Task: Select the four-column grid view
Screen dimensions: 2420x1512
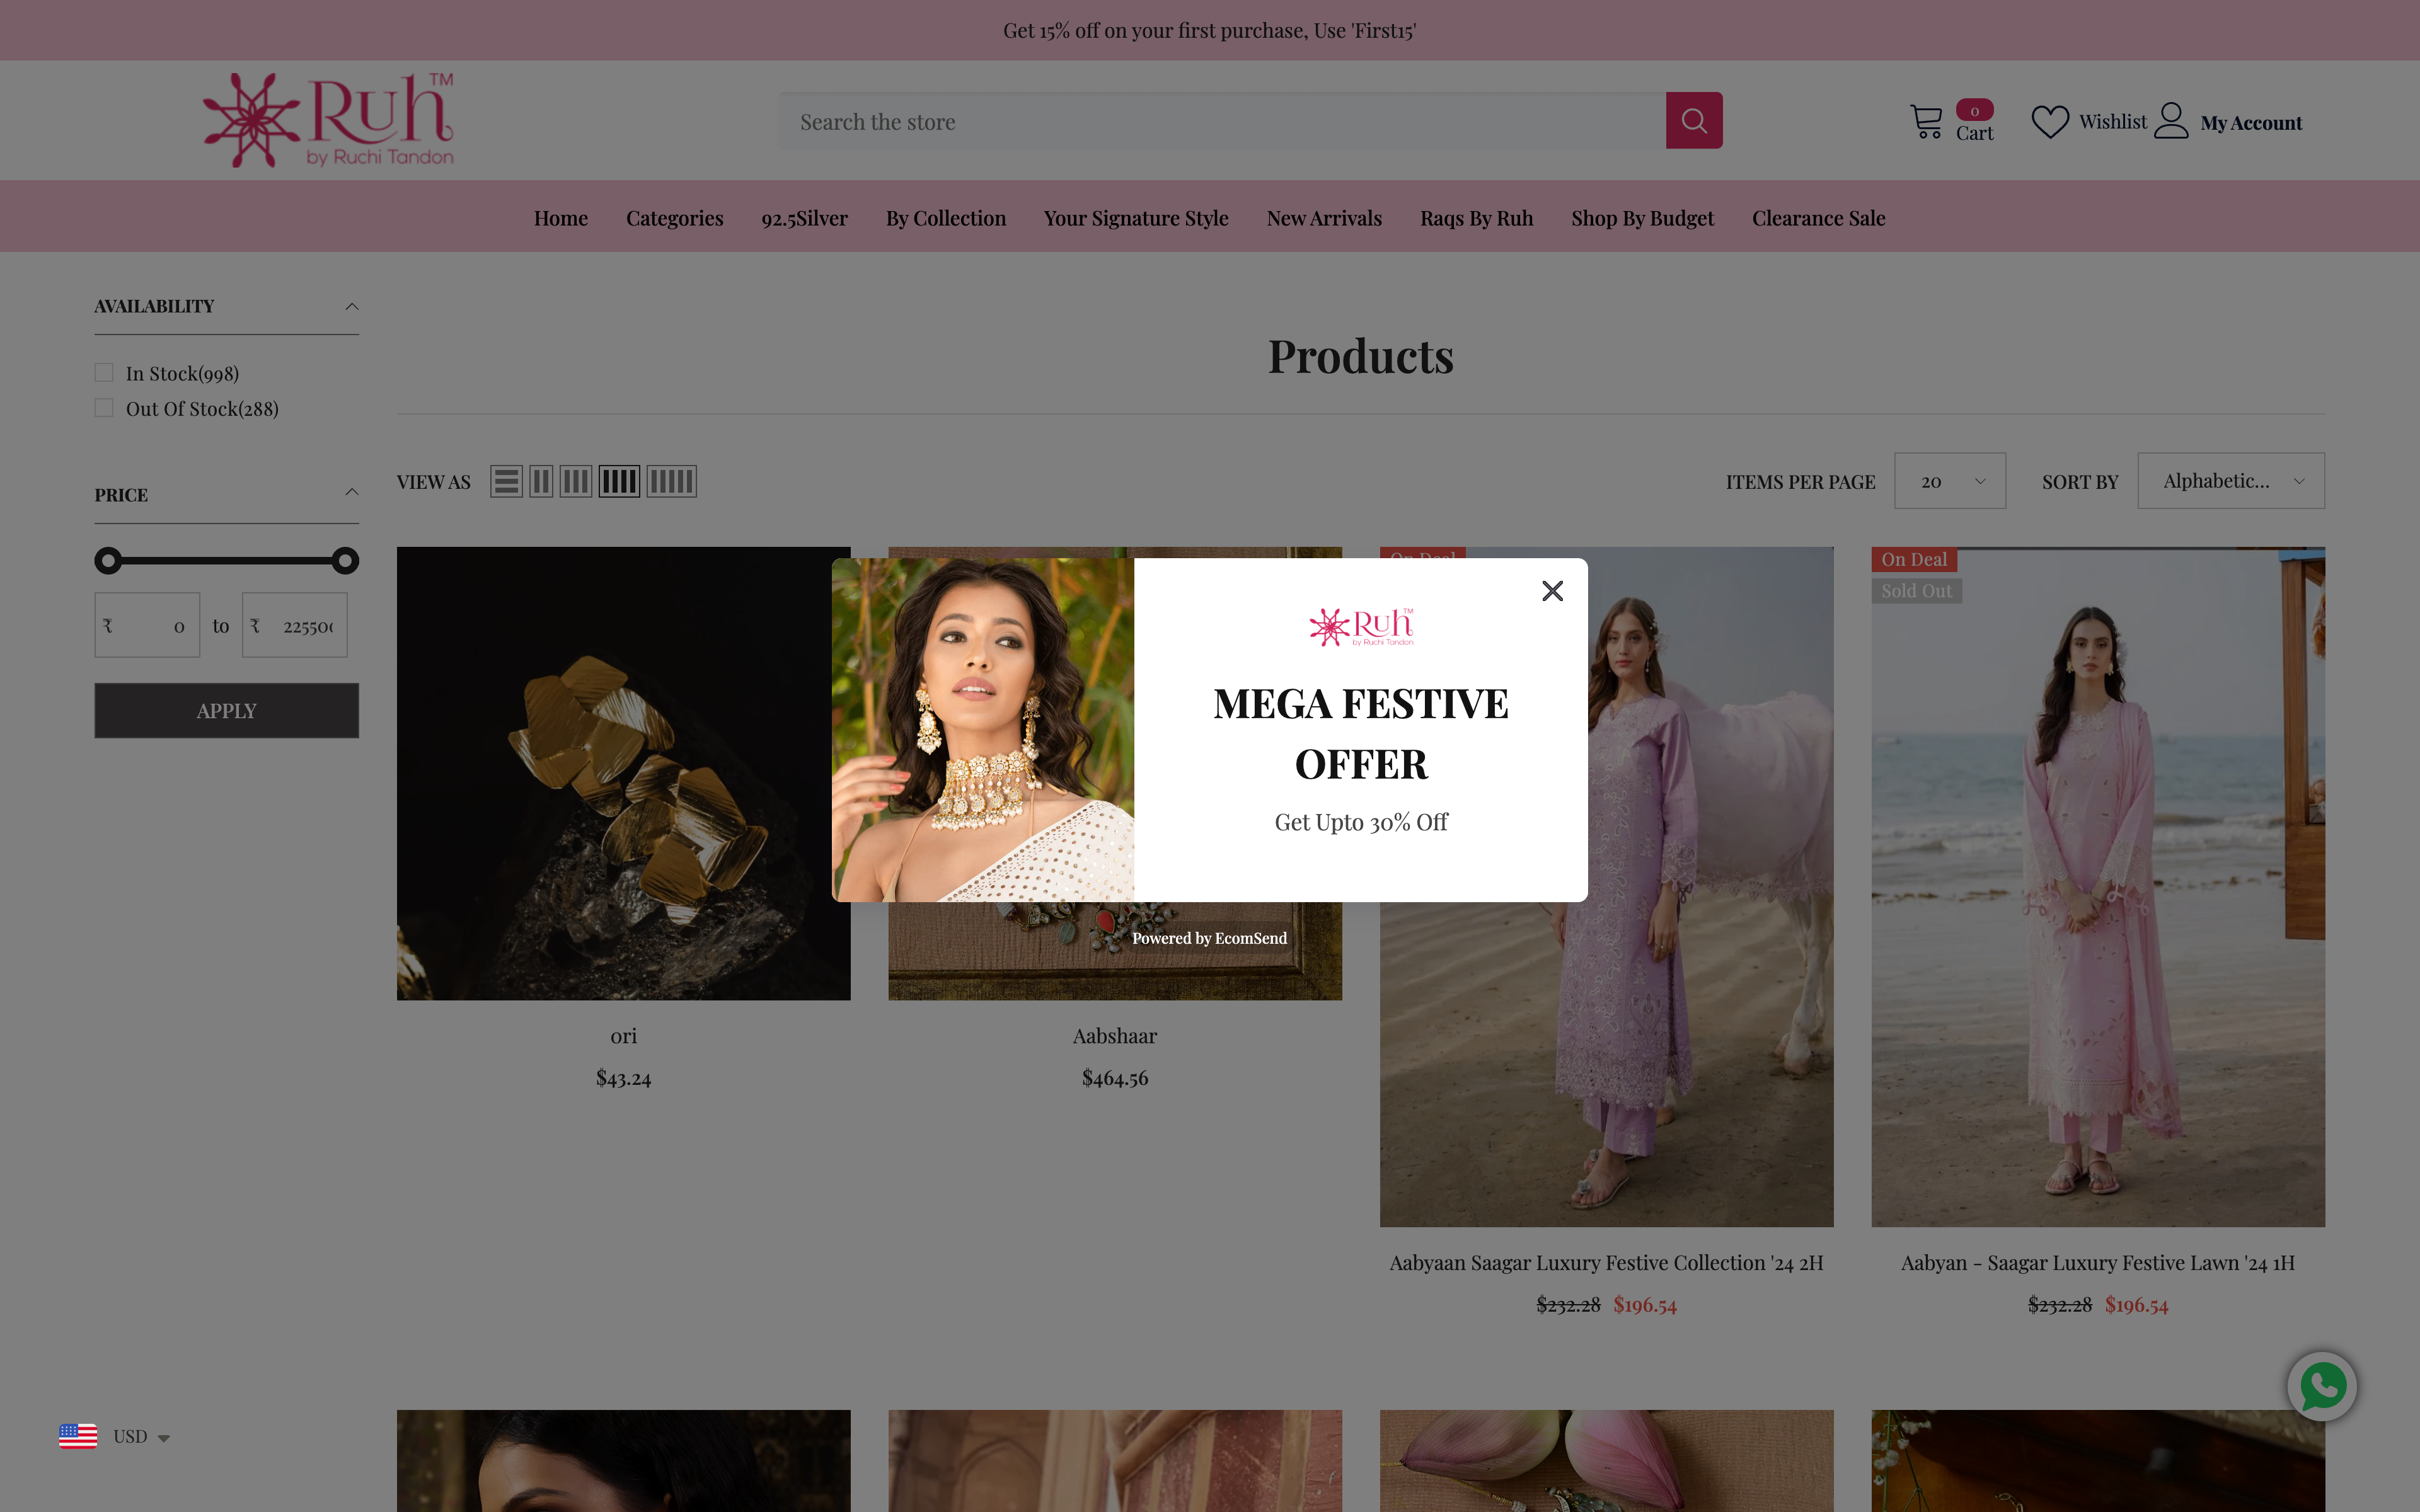Action: (619, 482)
